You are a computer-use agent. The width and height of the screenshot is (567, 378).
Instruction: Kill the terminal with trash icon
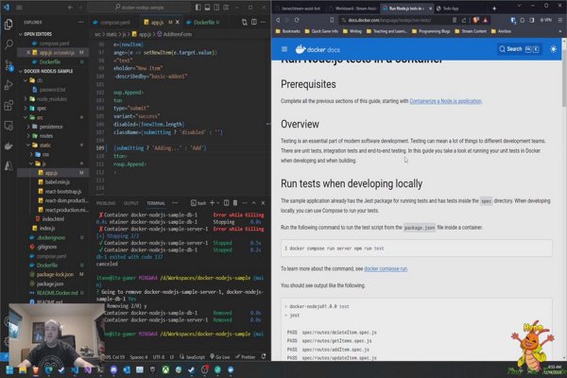coord(235,203)
